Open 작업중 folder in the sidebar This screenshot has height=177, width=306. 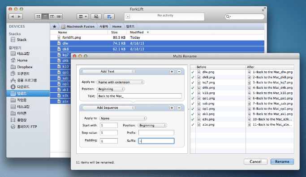[x=18, y=100]
